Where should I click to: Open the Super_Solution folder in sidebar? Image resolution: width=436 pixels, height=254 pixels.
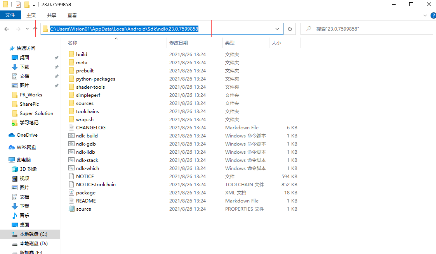click(36, 113)
